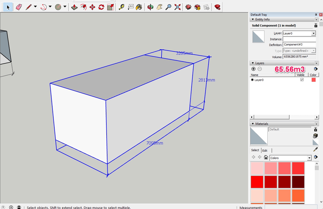Switch to the Select tab in Materials
Screen dimensions: 323x209
click(x=255, y=150)
